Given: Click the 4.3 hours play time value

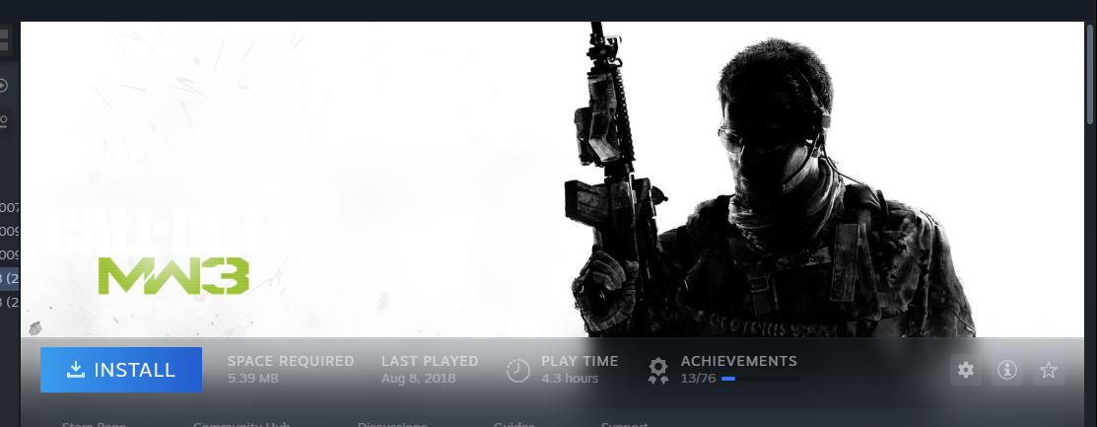Looking at the screenshot, I should coord(570,379).
